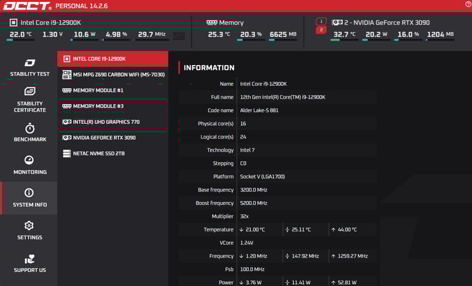Viewport: 472px width, 286px height.
Task: Click the Settings gear icon
Action: (29, 225)
